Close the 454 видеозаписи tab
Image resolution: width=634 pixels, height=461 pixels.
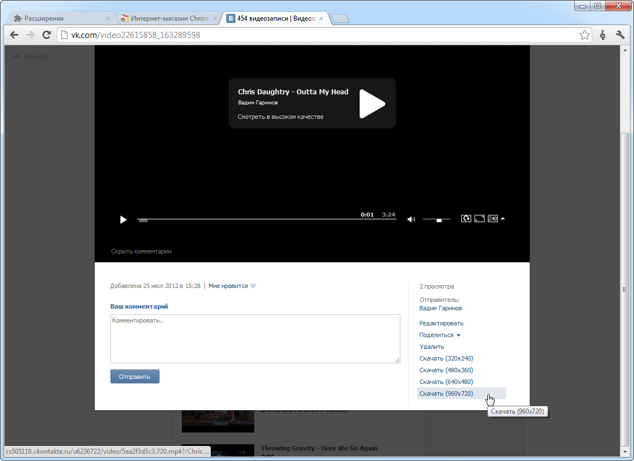pyautogui.click(x=321, y=18)
